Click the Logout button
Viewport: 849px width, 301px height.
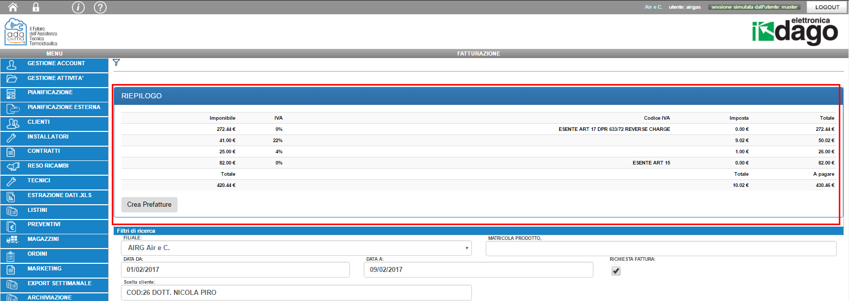(827, 7)
